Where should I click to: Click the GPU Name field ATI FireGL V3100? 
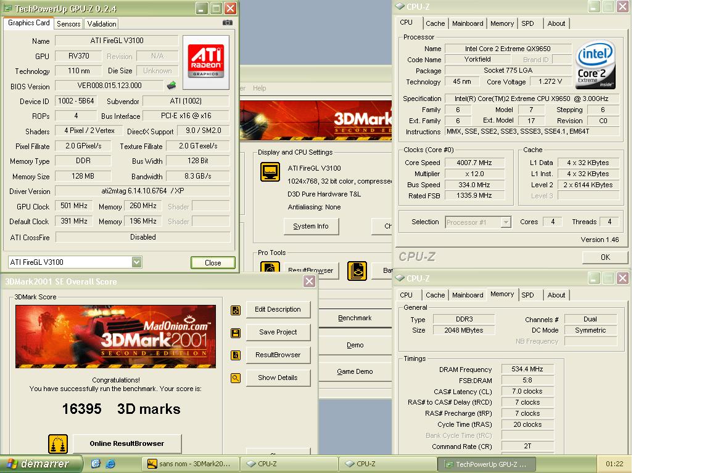117,41
